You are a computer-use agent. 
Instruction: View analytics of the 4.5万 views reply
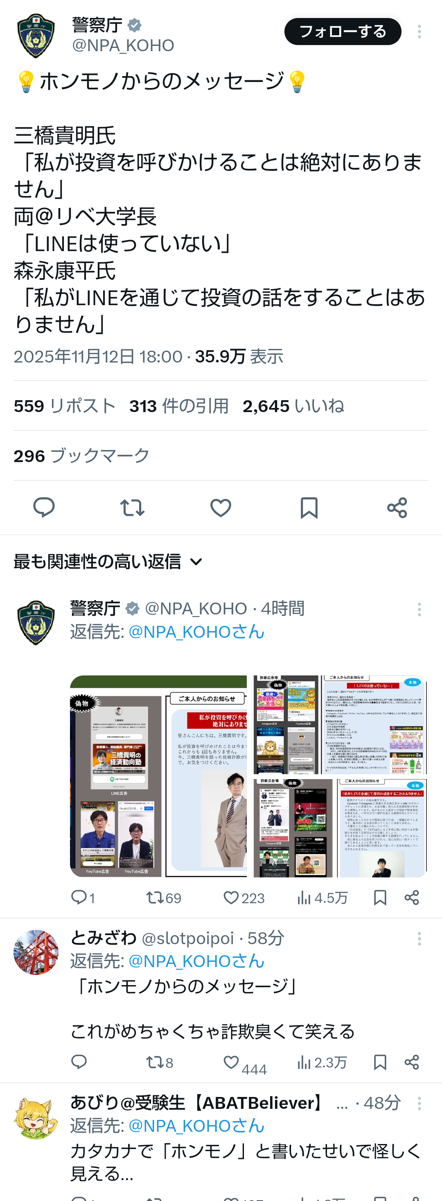tap(322, 897)
